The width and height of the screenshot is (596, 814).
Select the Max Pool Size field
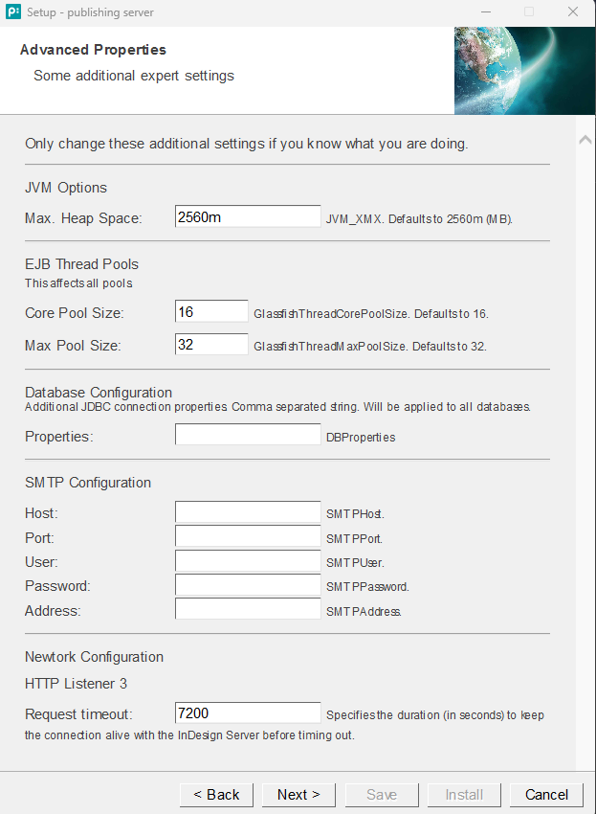[x=211, y=344]
